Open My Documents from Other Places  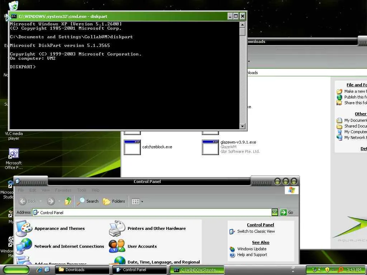[352, 120]
